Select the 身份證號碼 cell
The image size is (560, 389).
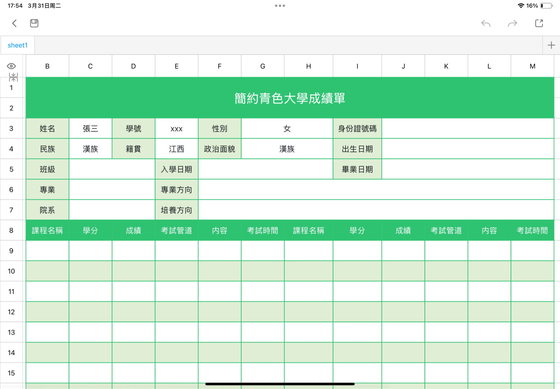click(358, 129)
